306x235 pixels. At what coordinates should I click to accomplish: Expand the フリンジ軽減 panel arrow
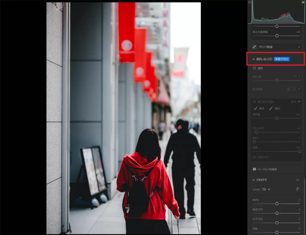pyautogui.click(x=299, y=47)
